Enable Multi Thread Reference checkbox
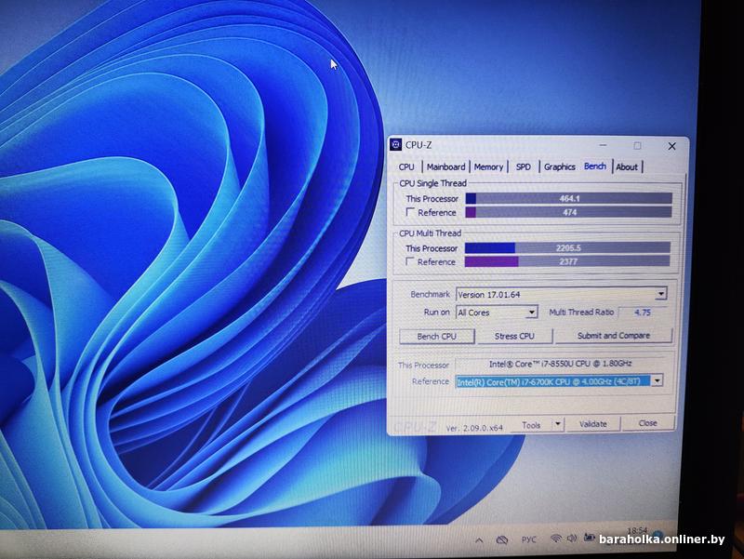This screenshot has height=559, width=744. (x=410, y=262)
